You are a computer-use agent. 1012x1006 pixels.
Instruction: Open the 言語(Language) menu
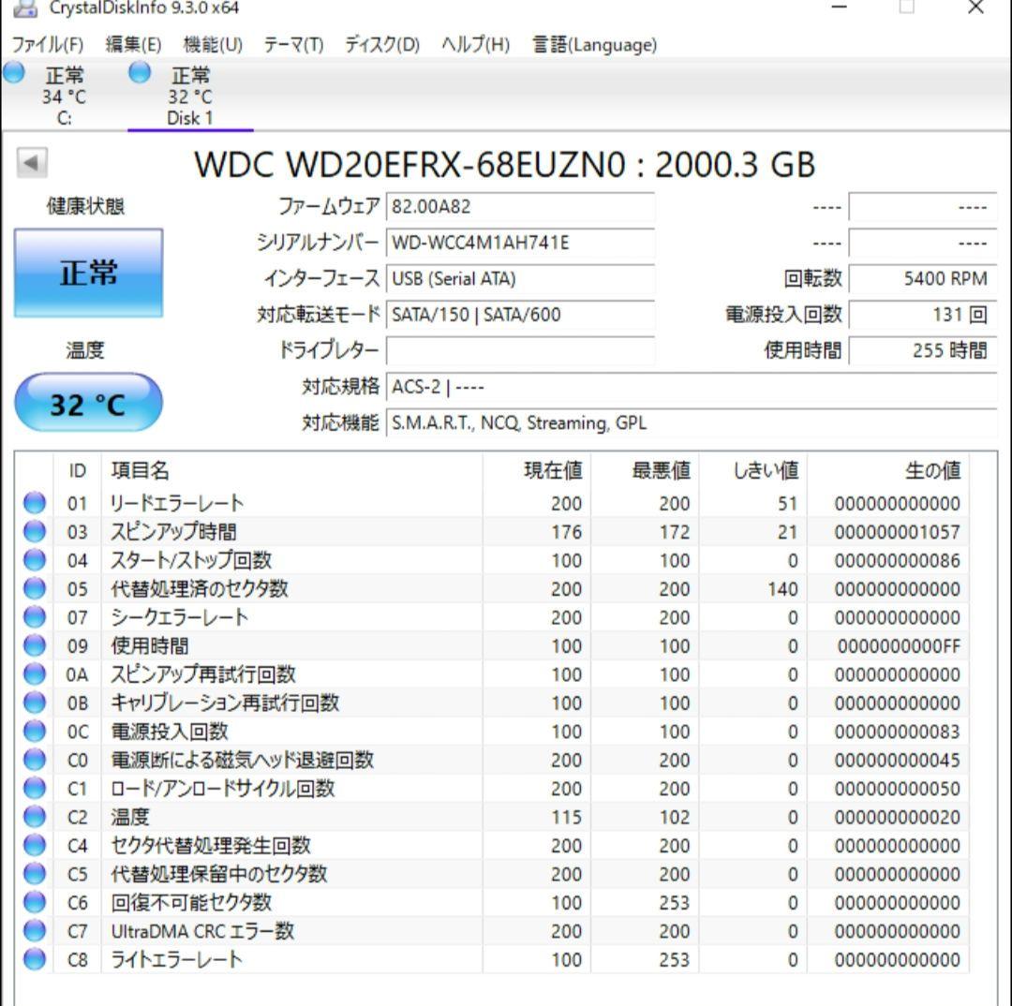coord(593,44)
